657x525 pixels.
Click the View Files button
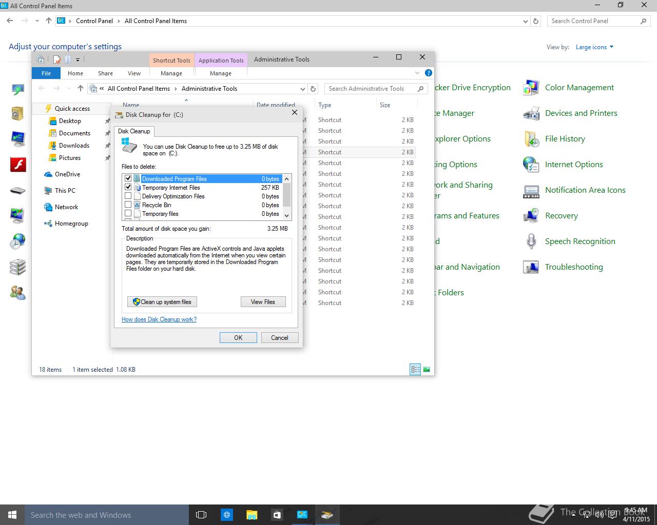(263, 302)
